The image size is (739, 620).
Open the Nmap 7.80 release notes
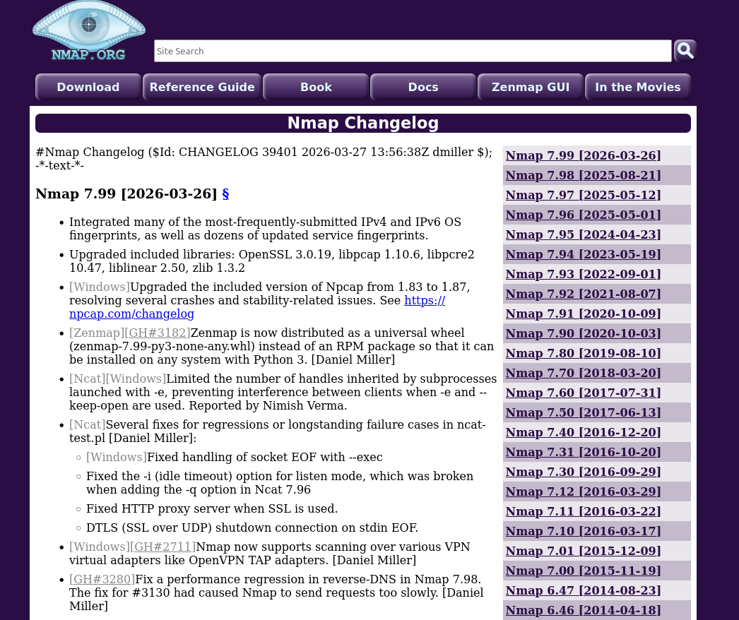click(x=583, y=352)
